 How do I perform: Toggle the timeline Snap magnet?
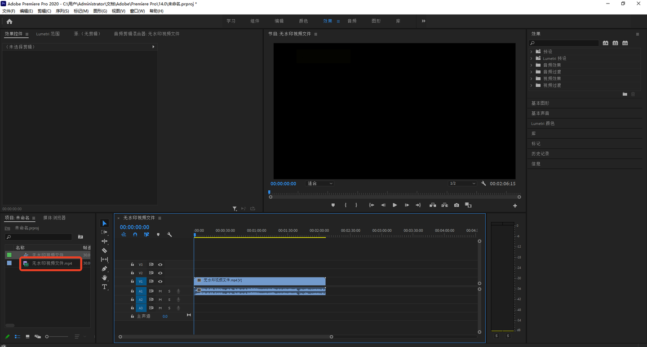[x=135, y=234]
